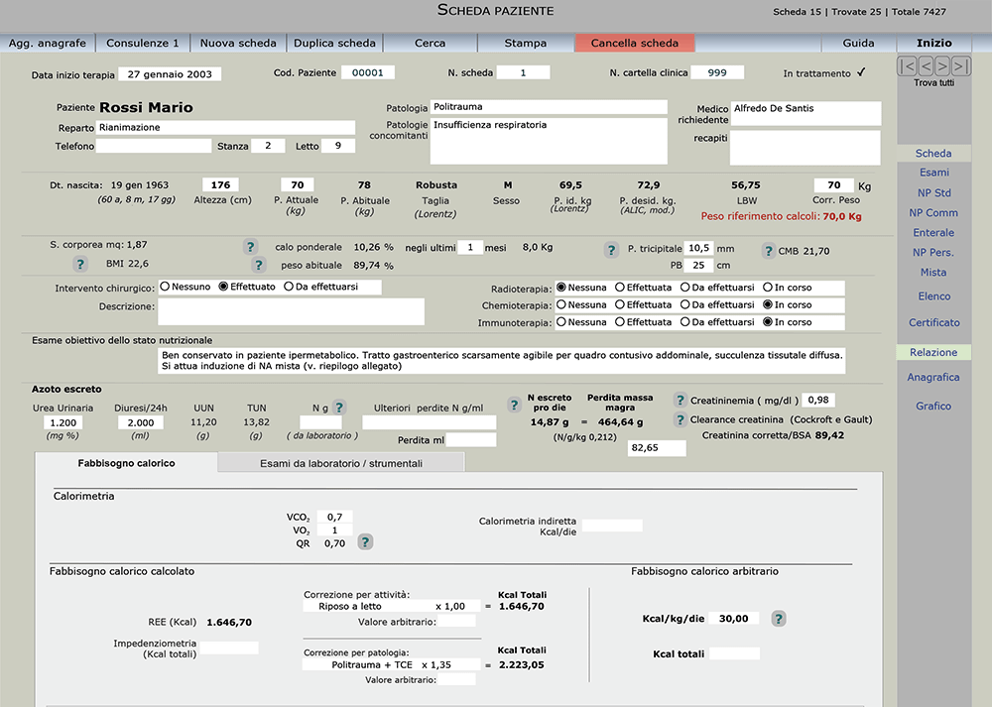The height and width of the screenshot is (707, 992).
Task: Open Elenco in the sidebar
Action: [x=933, y=296]
